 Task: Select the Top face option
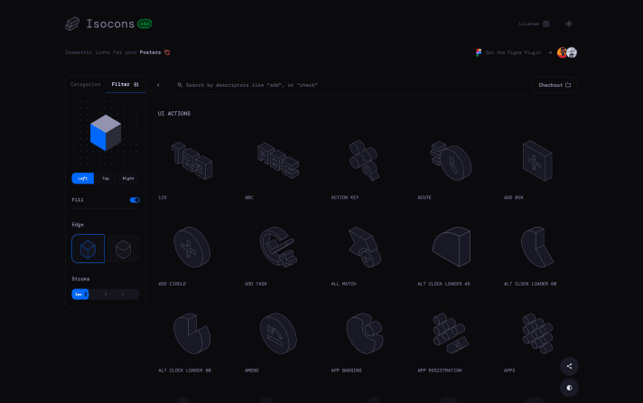106,179
